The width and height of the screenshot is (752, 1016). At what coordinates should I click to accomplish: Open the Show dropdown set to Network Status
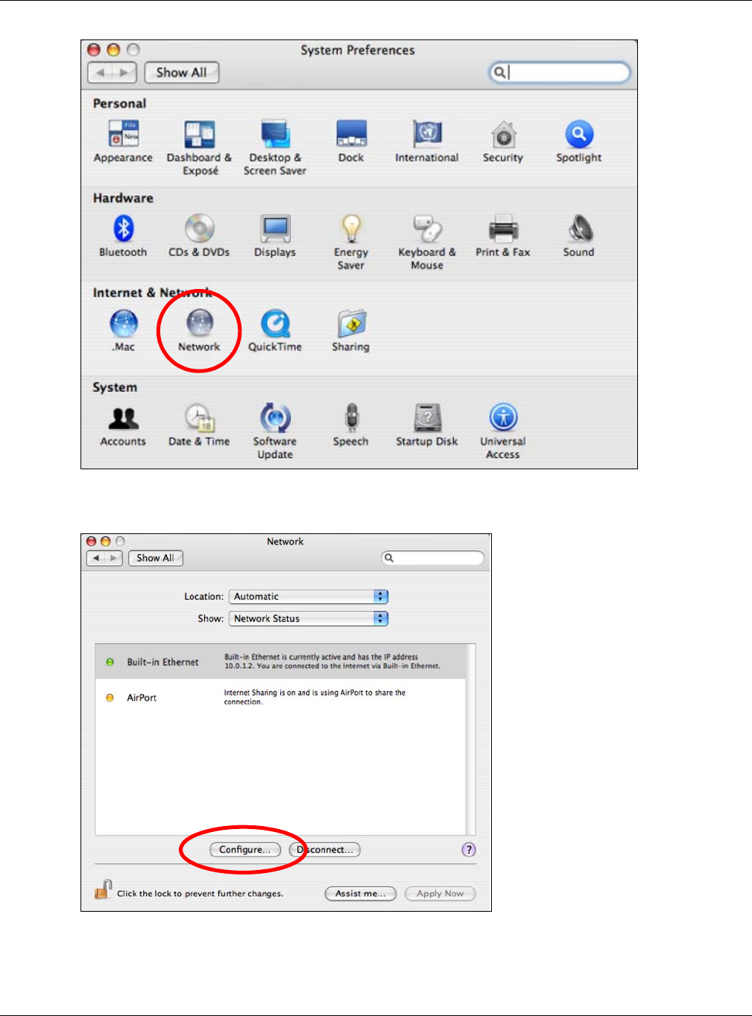point(309,618)
